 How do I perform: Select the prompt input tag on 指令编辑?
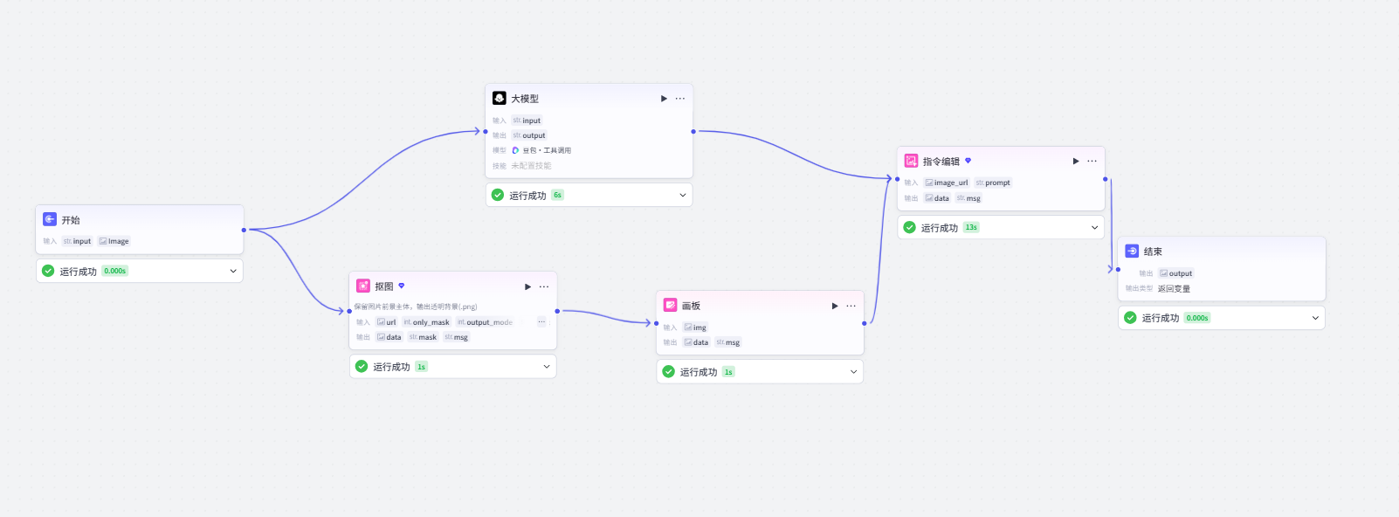[993, 183]
